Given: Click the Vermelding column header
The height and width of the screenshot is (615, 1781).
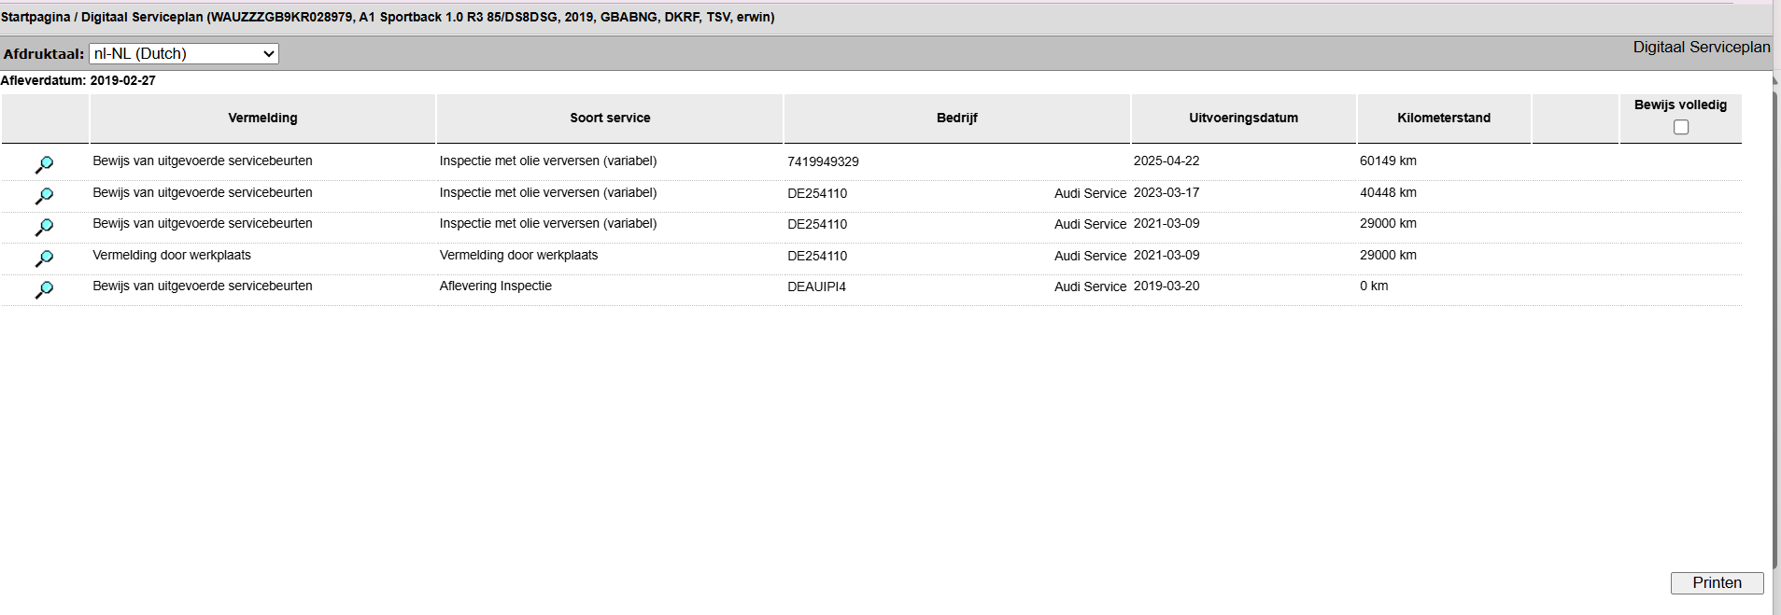Looking at the screenshot, I should (262, 118).
